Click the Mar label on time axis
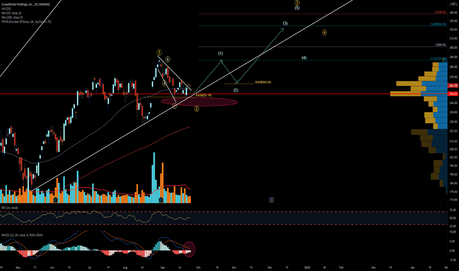459x271 pixels. [x=373, y=268]
